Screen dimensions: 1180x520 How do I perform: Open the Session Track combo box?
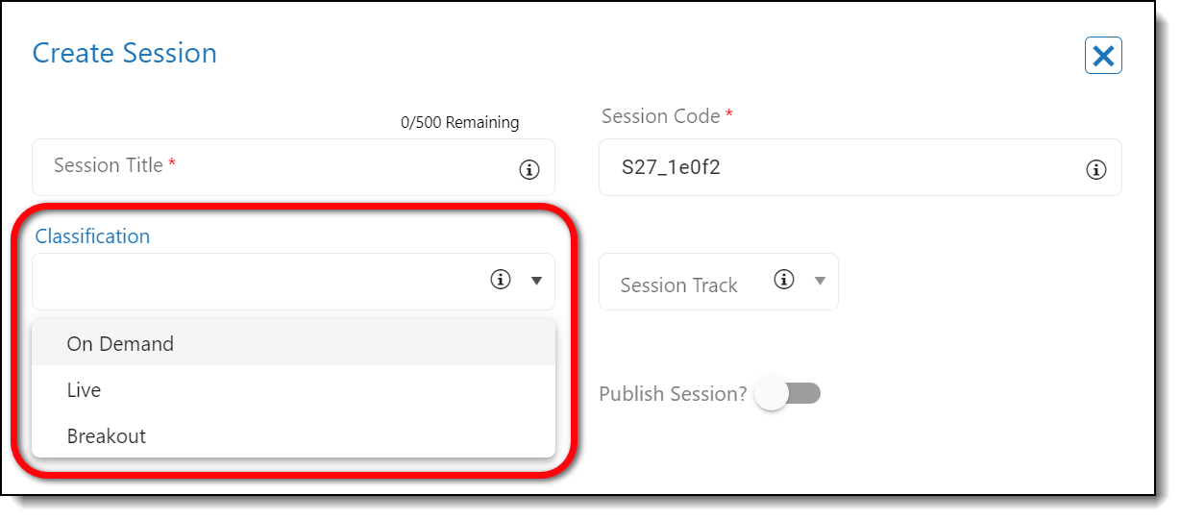coord(692,284)
